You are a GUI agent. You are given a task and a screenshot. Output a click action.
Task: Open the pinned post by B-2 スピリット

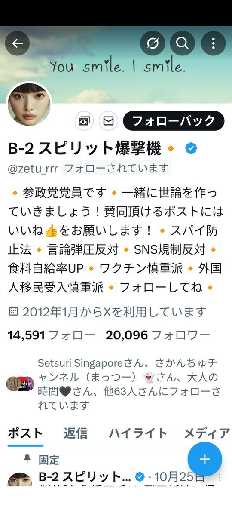tap(116, 477)
